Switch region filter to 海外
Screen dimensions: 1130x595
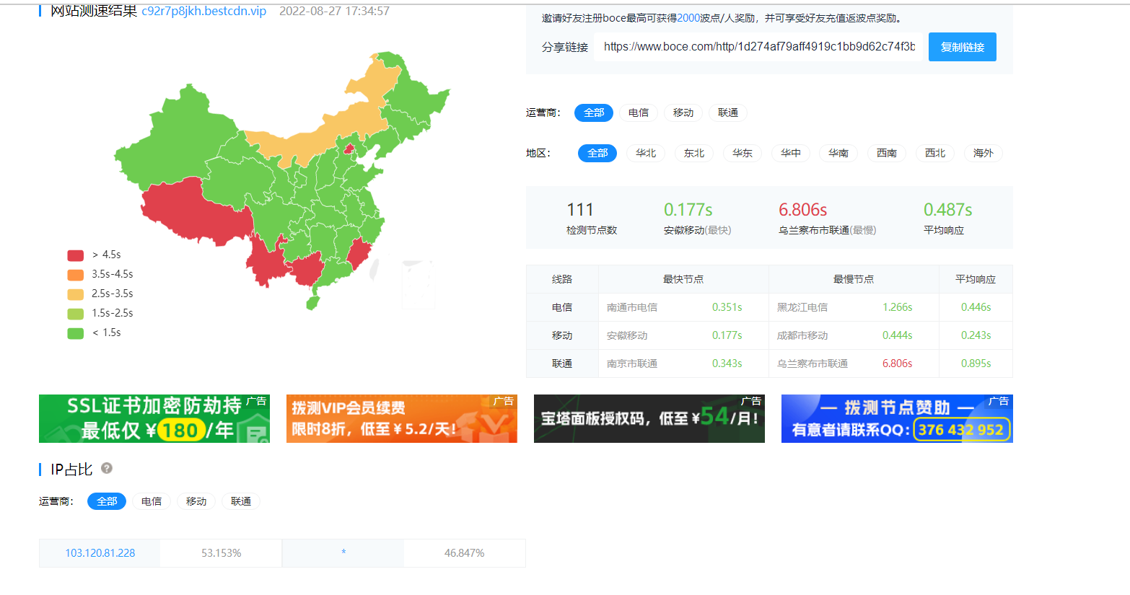983,154
